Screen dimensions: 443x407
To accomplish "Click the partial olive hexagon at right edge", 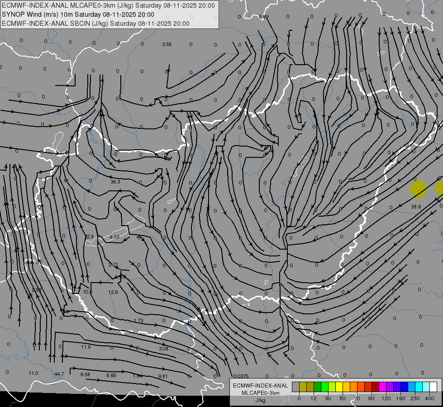I will click(439, 188).
